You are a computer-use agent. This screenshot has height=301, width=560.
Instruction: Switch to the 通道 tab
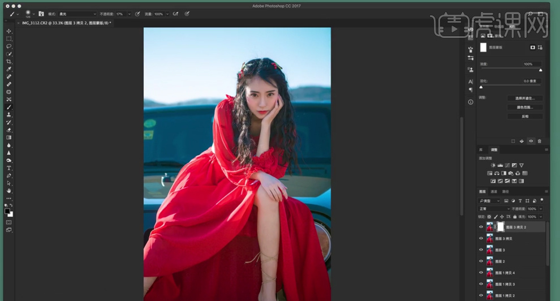tap(494, 192)
